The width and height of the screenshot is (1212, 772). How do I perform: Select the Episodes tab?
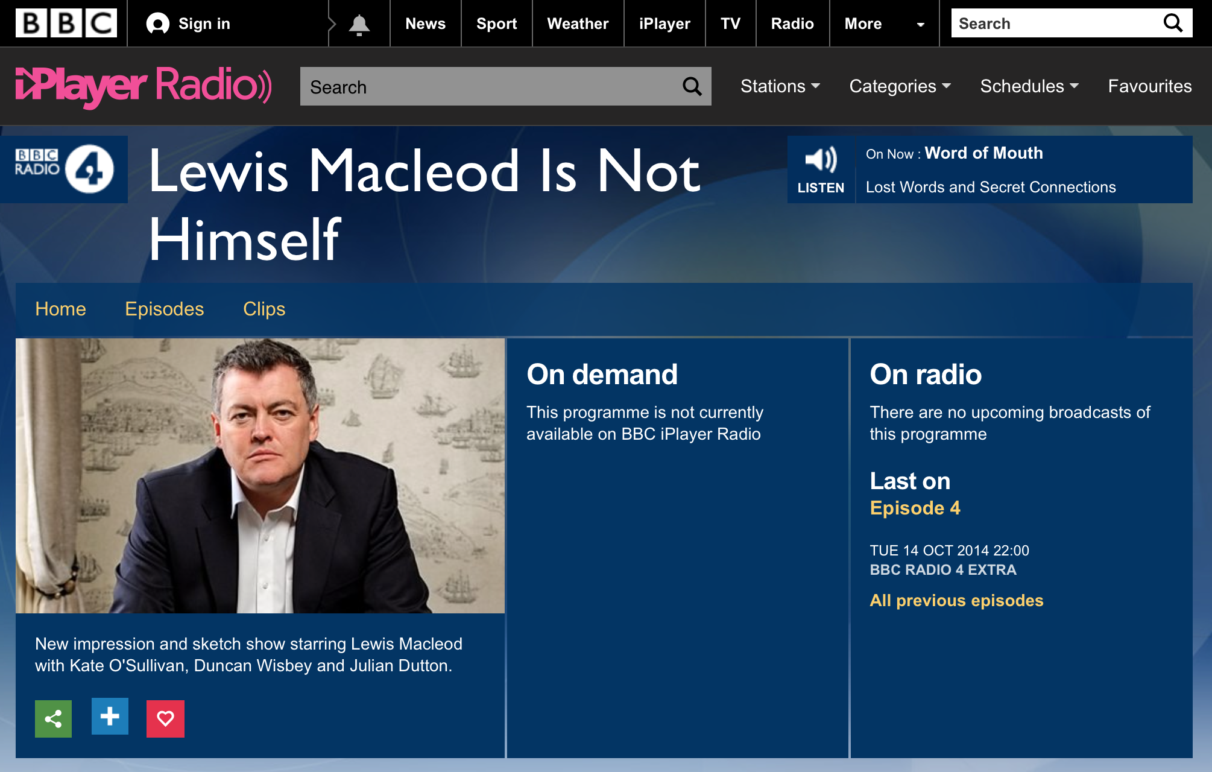click(164, 309)
